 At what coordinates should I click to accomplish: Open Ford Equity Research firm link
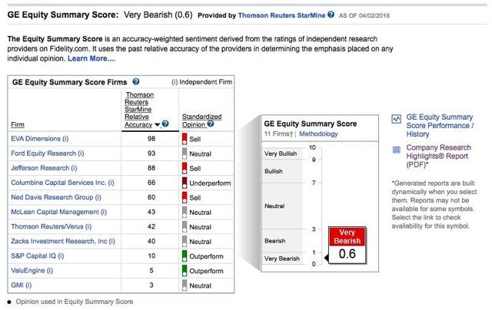[48, 153]
